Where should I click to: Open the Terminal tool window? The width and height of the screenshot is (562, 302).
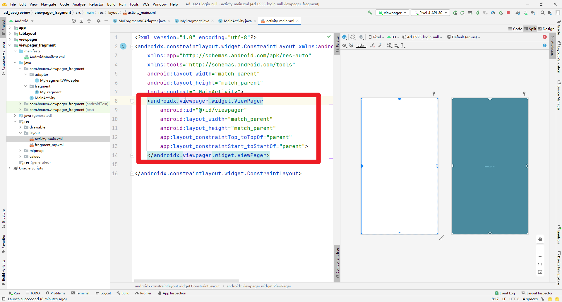click(80, 293)
